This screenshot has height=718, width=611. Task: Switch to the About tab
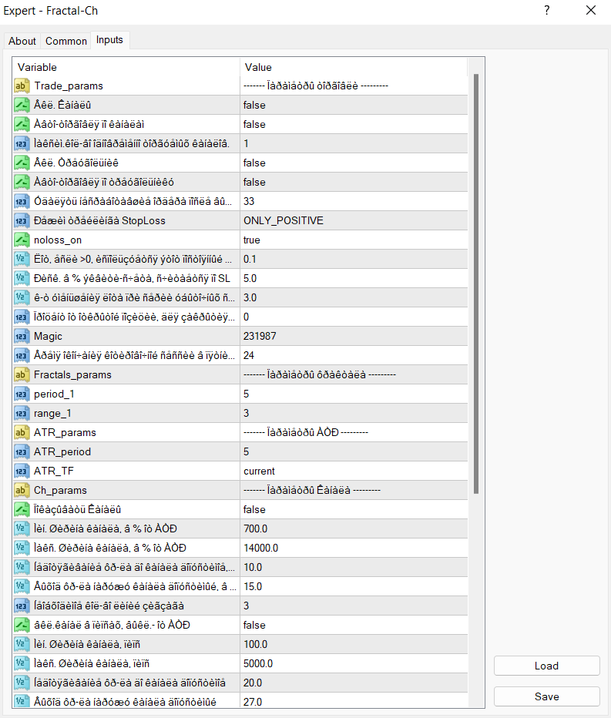pos(22,41)
